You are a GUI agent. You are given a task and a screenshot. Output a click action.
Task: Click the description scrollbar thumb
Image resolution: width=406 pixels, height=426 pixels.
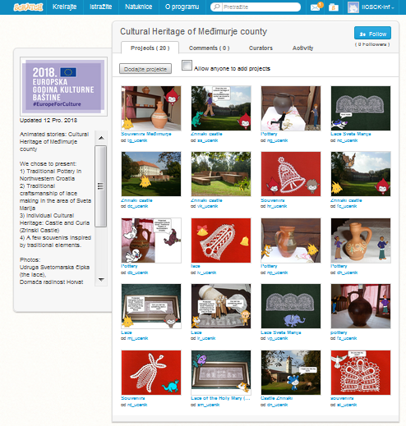100,186
